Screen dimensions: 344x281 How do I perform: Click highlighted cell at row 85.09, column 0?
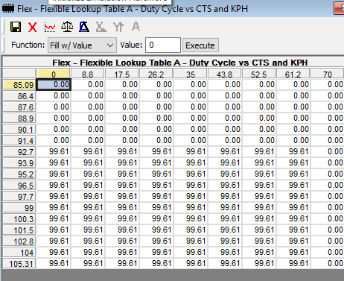(x=54, y=85)
